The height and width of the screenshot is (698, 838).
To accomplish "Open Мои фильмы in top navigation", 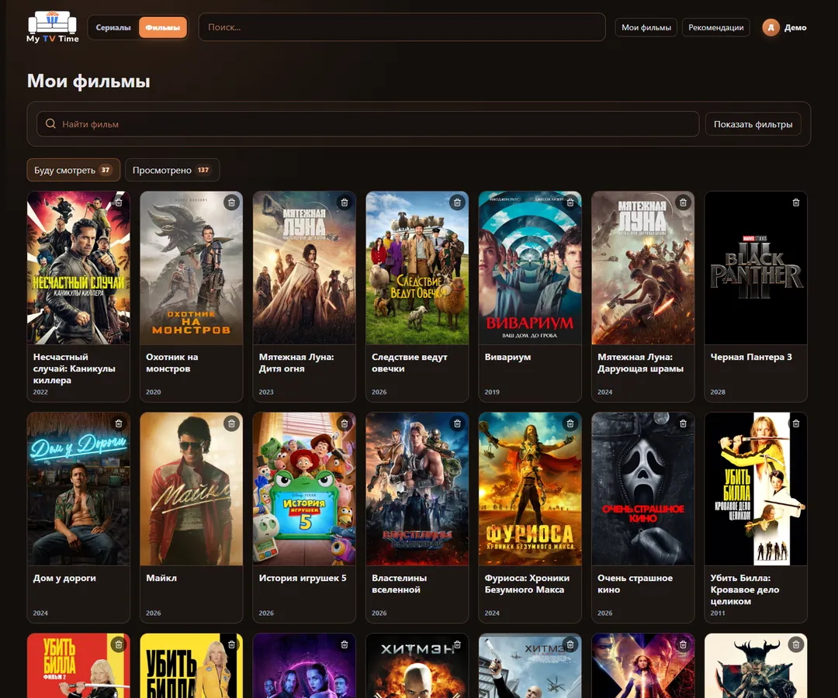I will click(x=646, y=27).
